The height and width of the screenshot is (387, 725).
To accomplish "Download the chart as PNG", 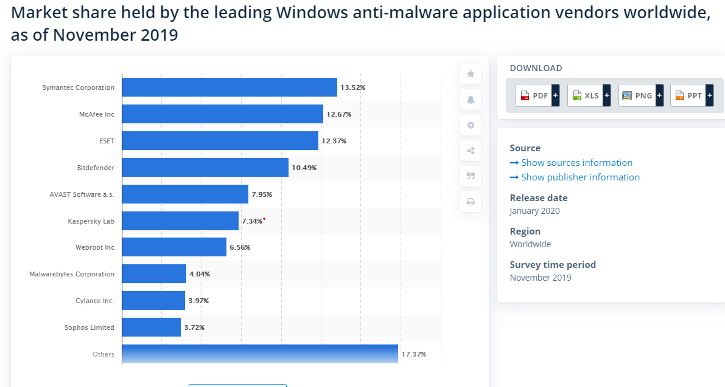I will [x=637, y=95].
